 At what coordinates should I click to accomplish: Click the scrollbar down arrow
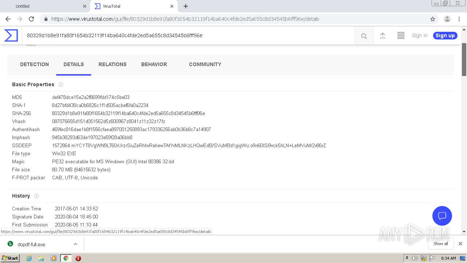click(x=464, y=232)
